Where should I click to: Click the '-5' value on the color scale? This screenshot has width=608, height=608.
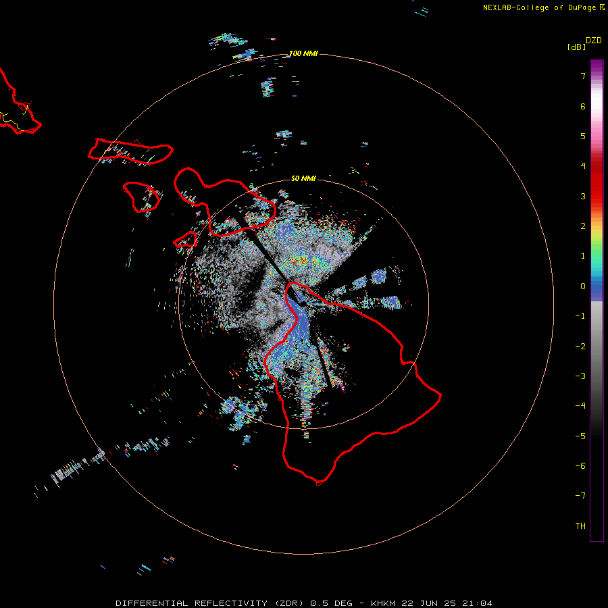point(580,436)
